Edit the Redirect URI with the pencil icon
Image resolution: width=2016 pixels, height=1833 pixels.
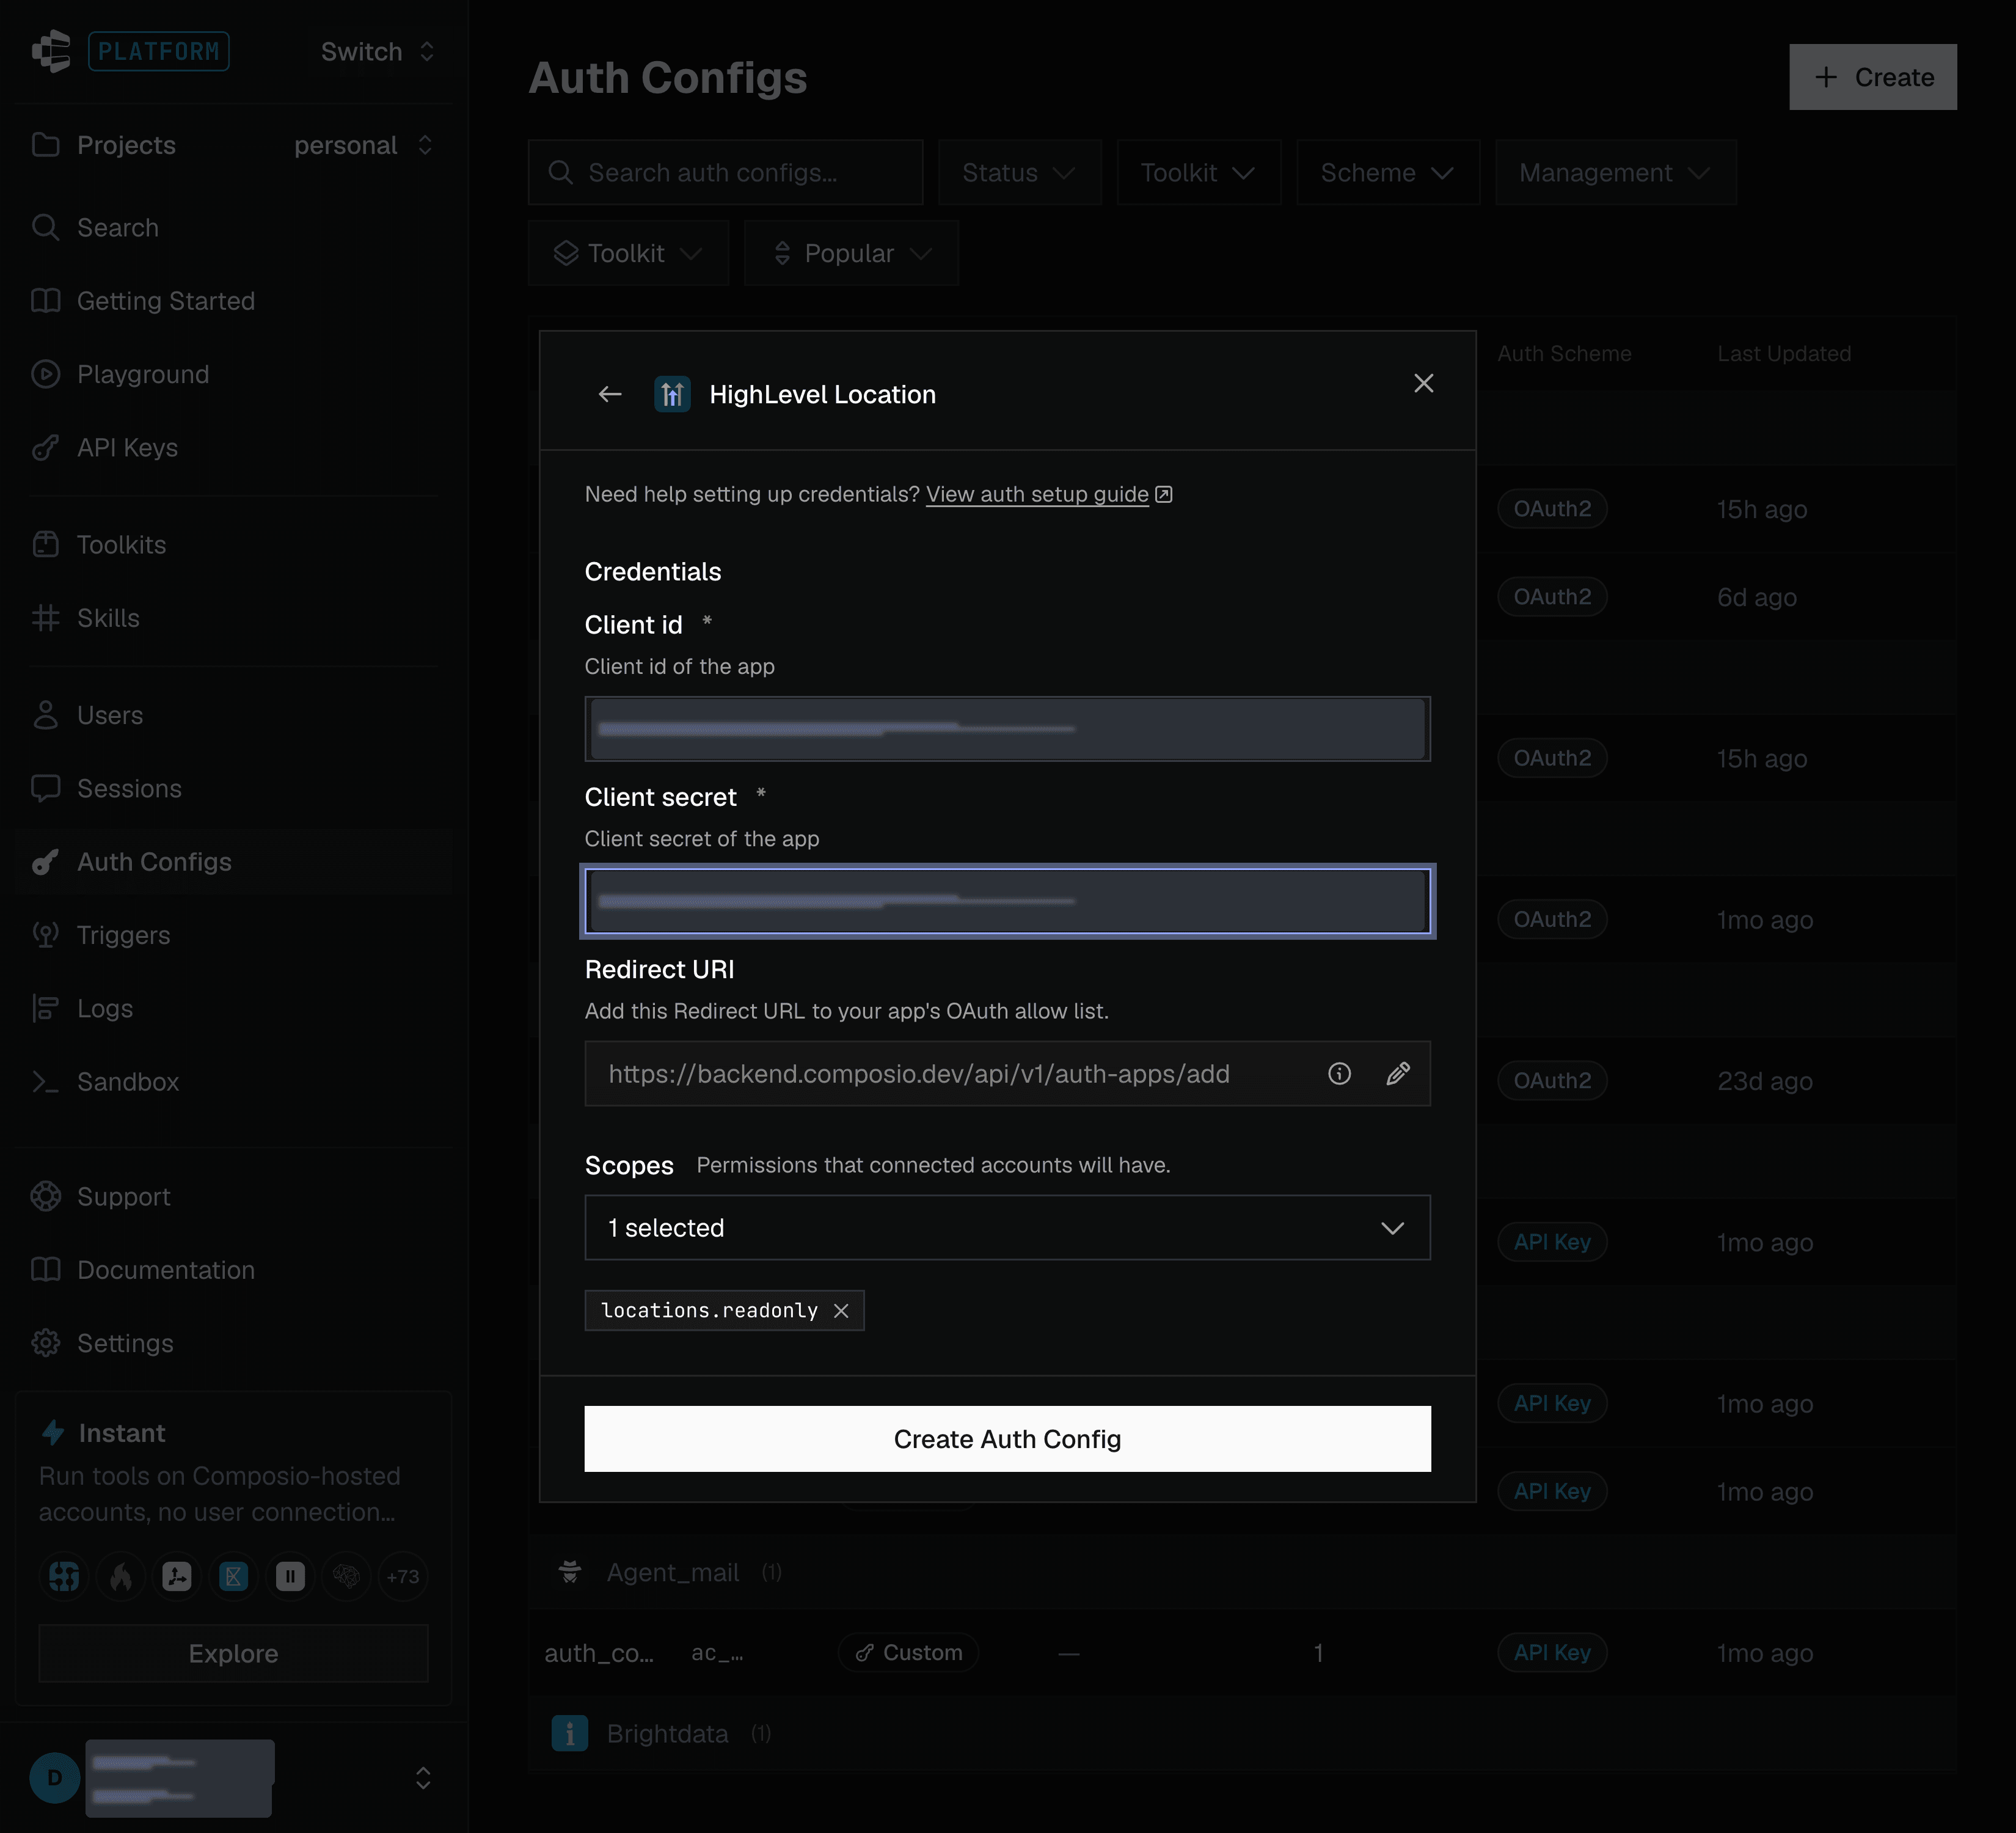tap(1398, 1073)
